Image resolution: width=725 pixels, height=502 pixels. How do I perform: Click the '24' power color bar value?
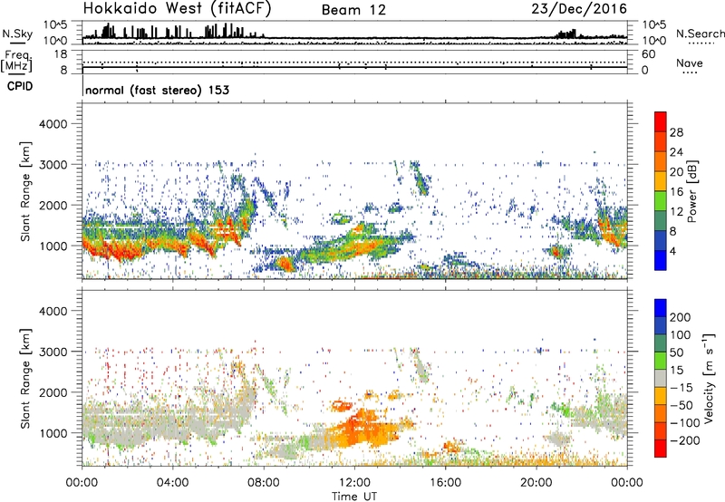click(676, 152)
